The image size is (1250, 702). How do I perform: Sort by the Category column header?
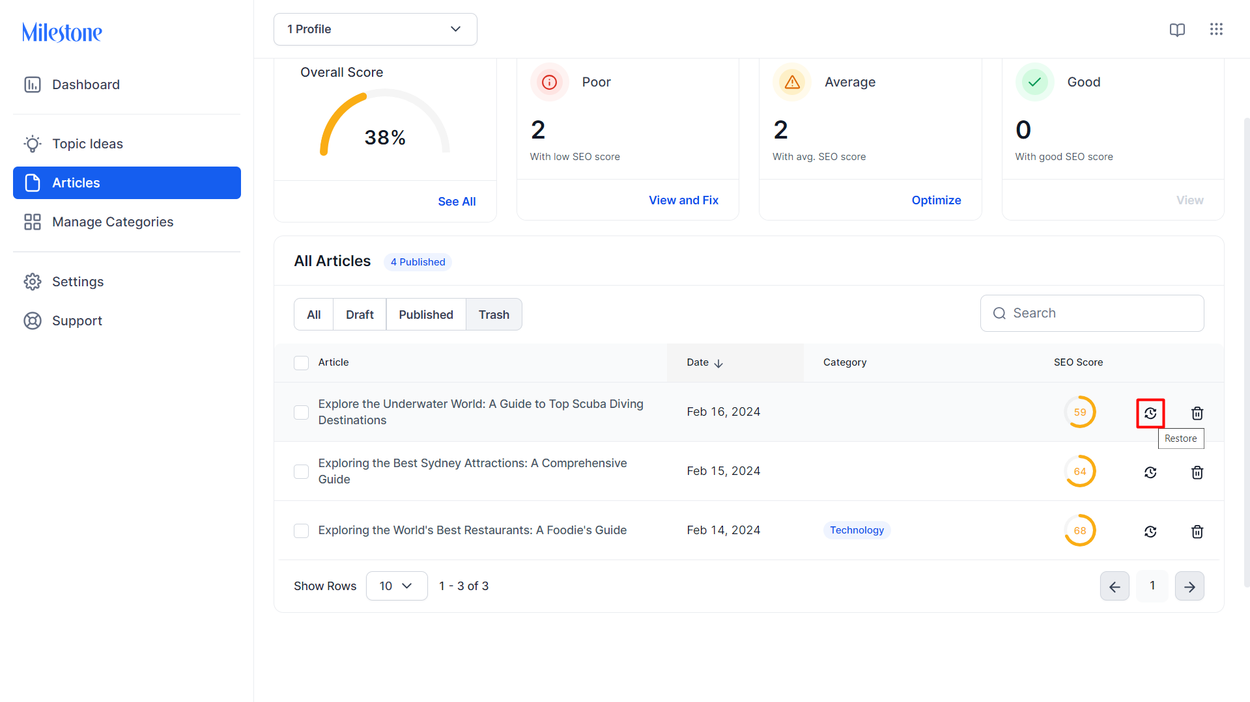coord(845,362)
